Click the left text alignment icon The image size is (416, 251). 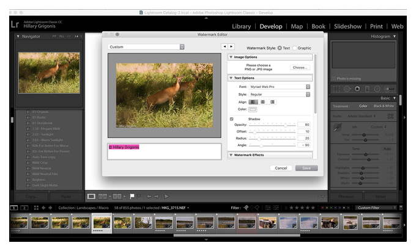click(x=253, y=102)
